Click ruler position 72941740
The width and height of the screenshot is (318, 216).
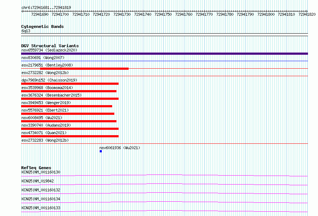click(143, 14)
